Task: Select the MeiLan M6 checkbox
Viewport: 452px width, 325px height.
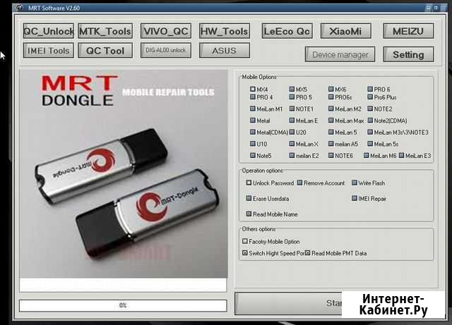Action: 366,155
